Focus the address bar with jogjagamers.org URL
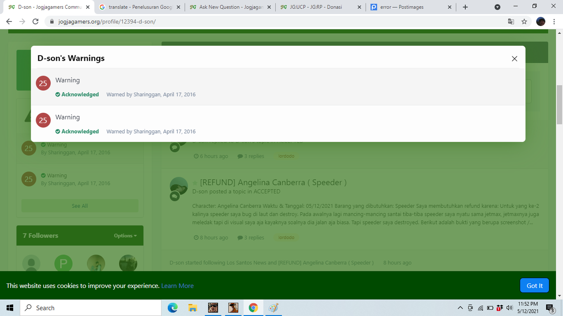 (281, 22)
